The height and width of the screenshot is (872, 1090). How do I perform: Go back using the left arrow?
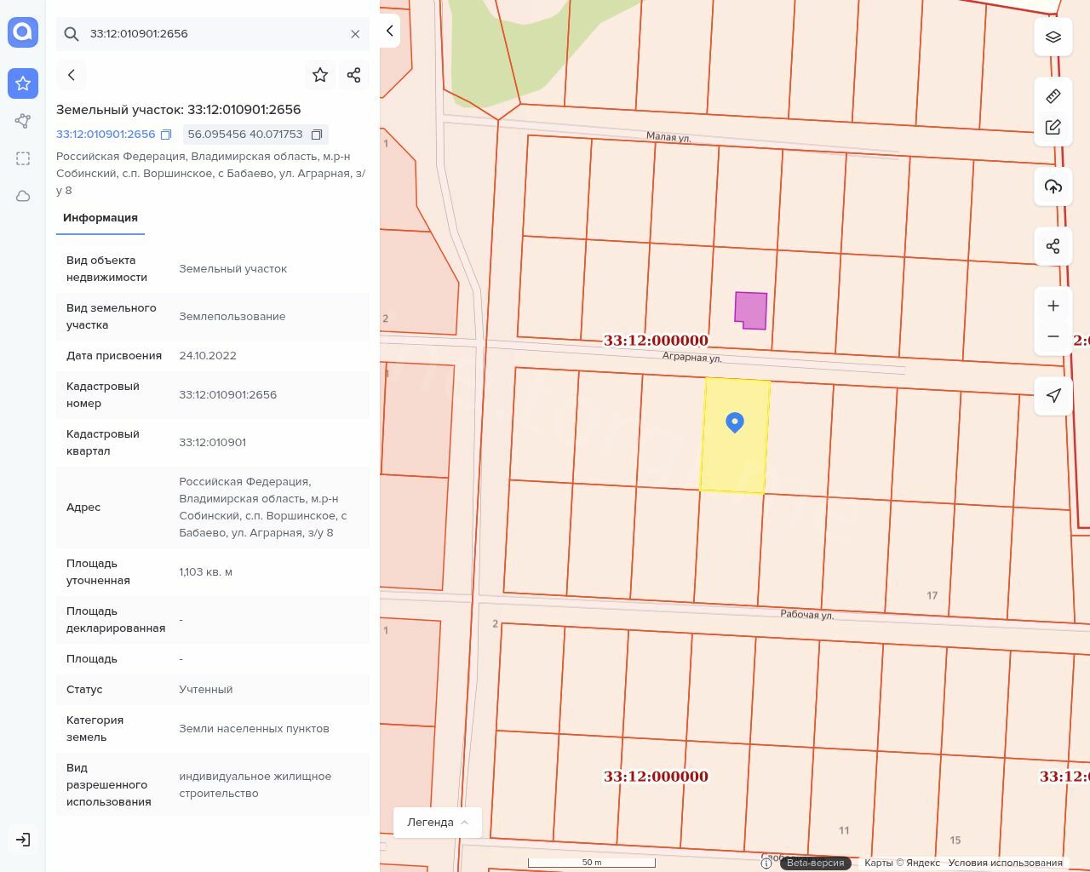72,75
